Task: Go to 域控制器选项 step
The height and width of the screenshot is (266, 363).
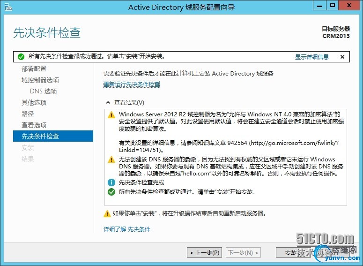Action: [40, 80]
